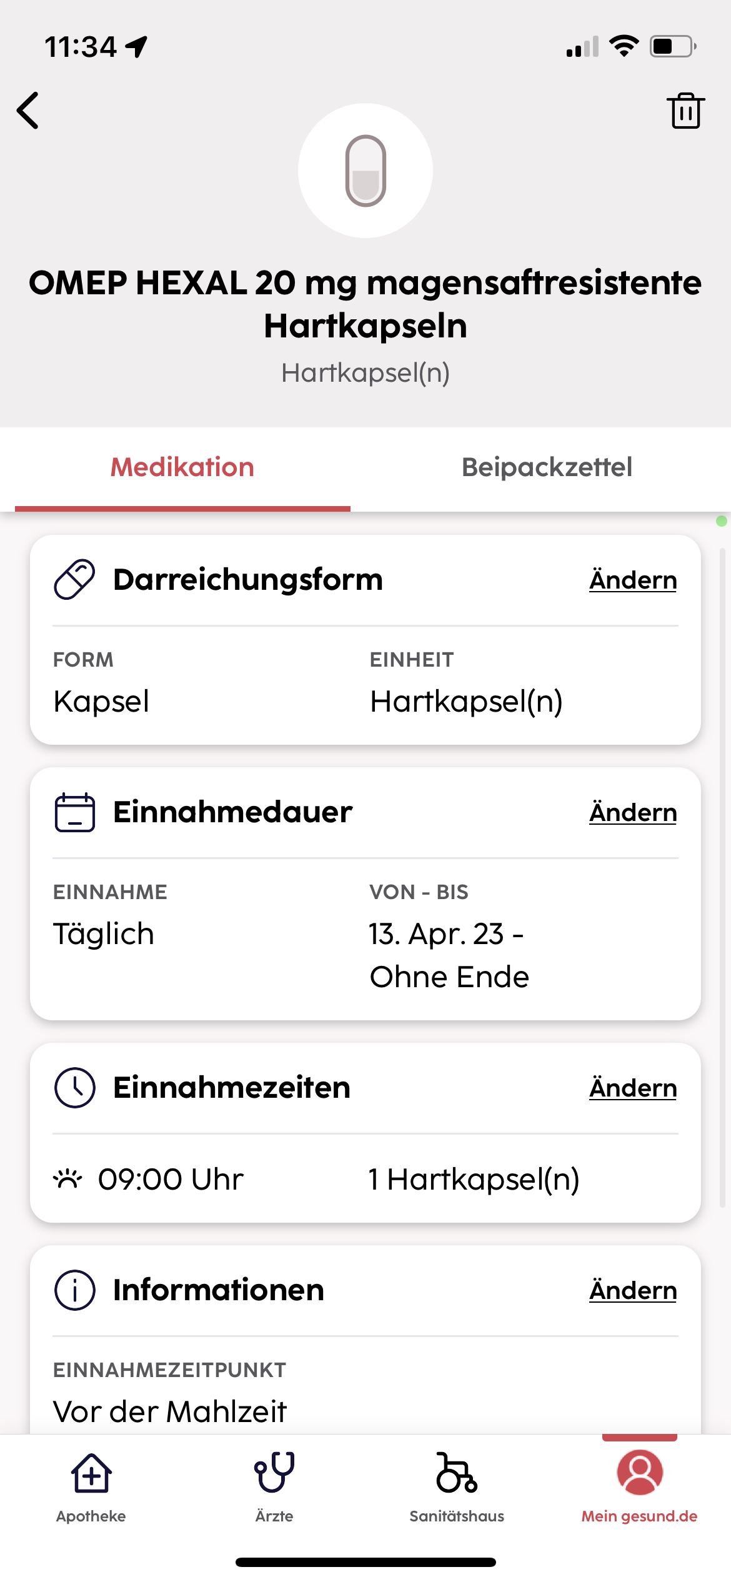The width and height of the screenshot is (731, 1582).
Task: Tap the clock icon beside Einnahmezeiten
Action: tap(75, 1088)
